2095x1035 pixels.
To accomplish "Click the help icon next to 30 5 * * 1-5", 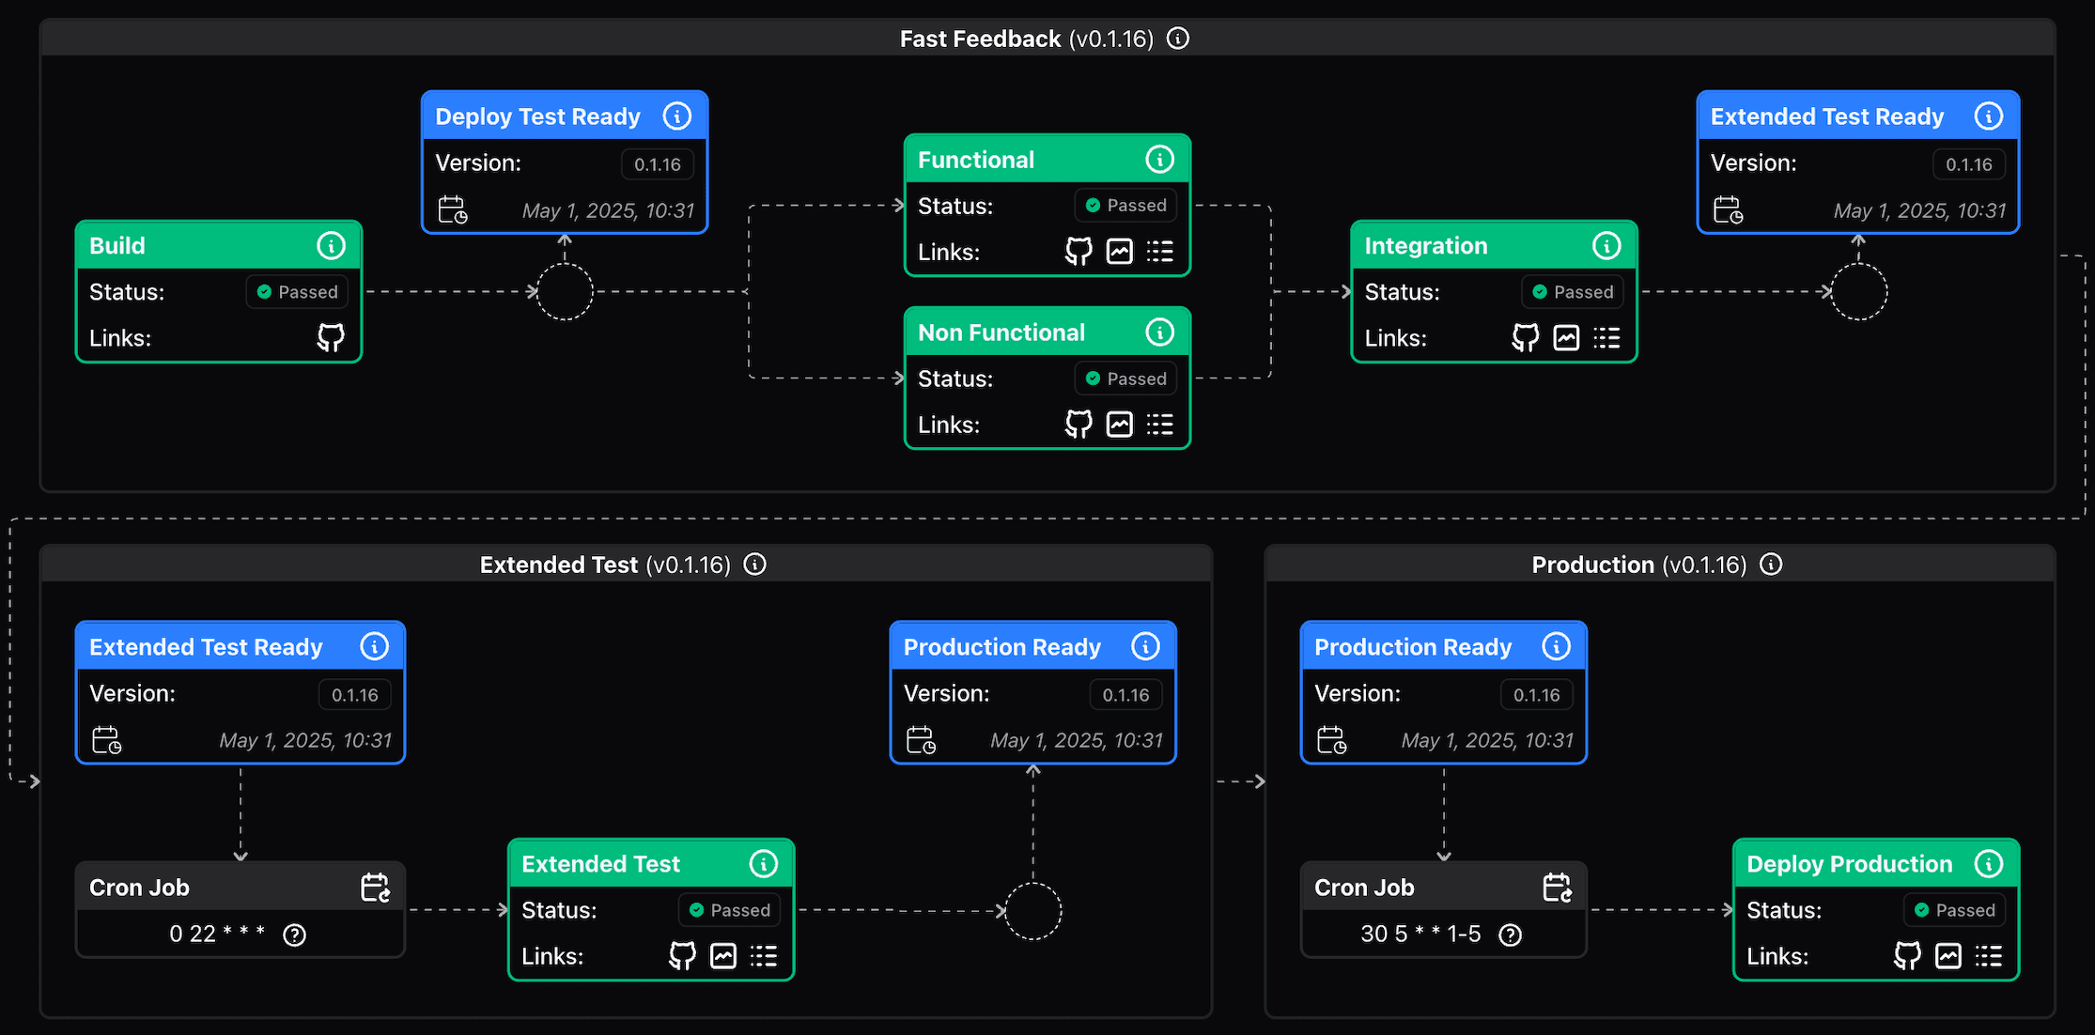I will click(1510, 935).
